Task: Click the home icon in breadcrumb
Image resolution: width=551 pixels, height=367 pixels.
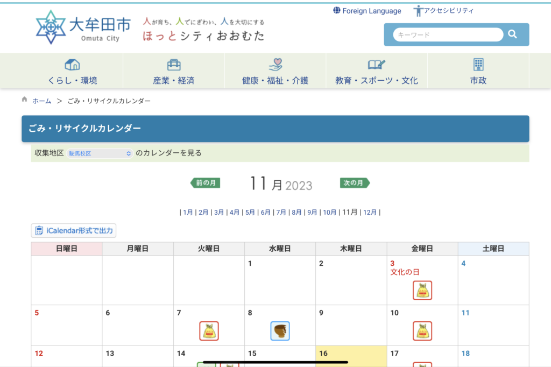Action: click(x=24, y=100)
